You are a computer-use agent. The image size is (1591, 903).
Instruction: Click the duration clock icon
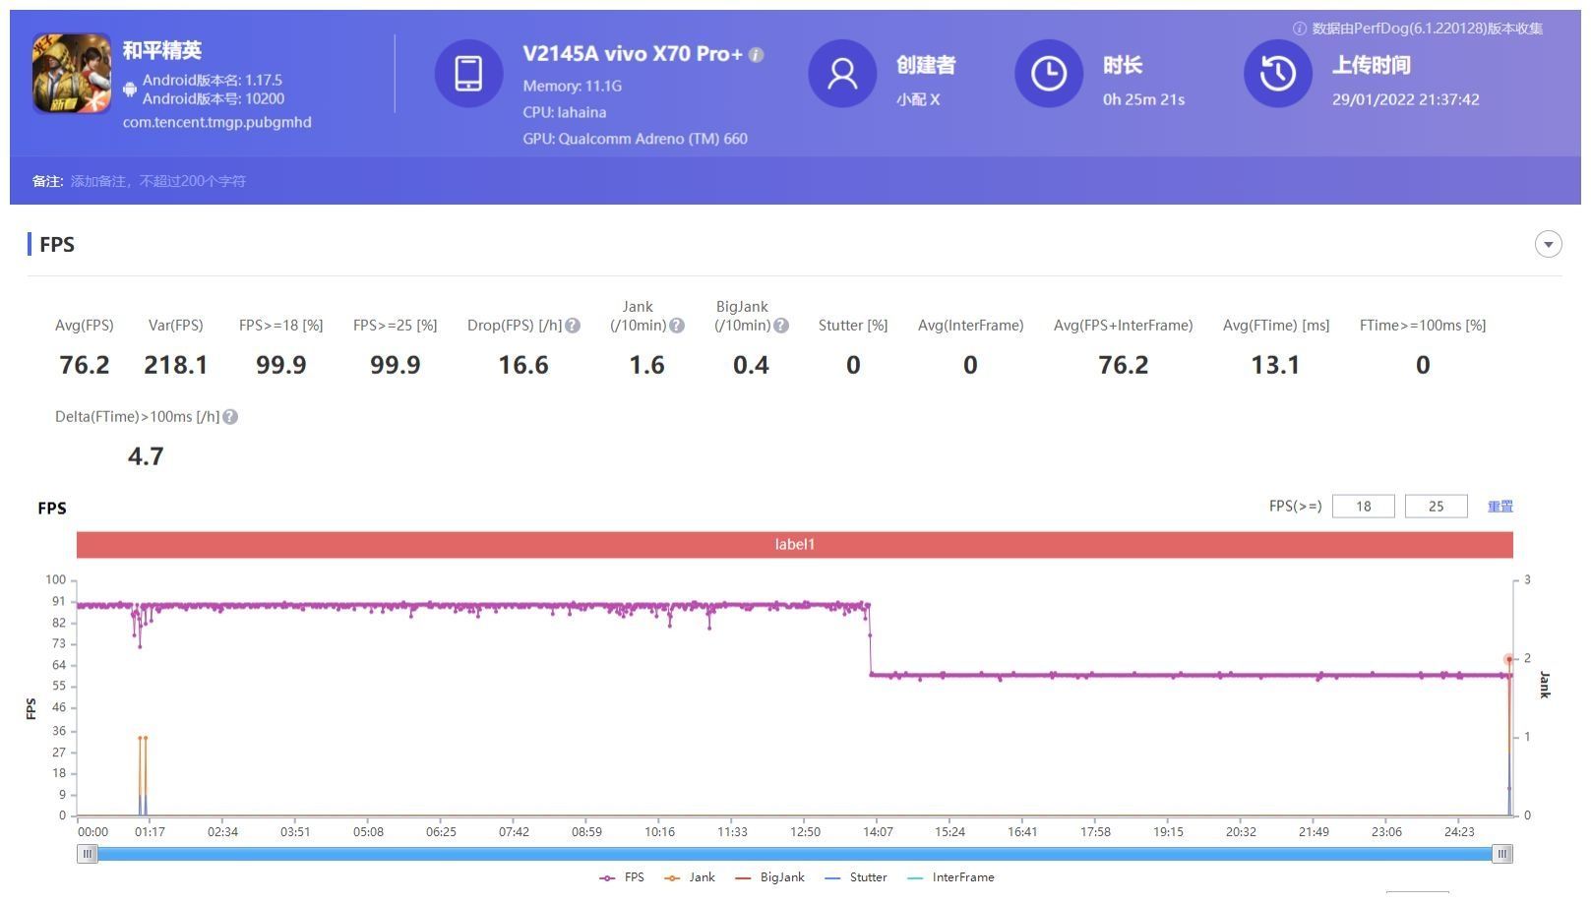(1048, 74)
